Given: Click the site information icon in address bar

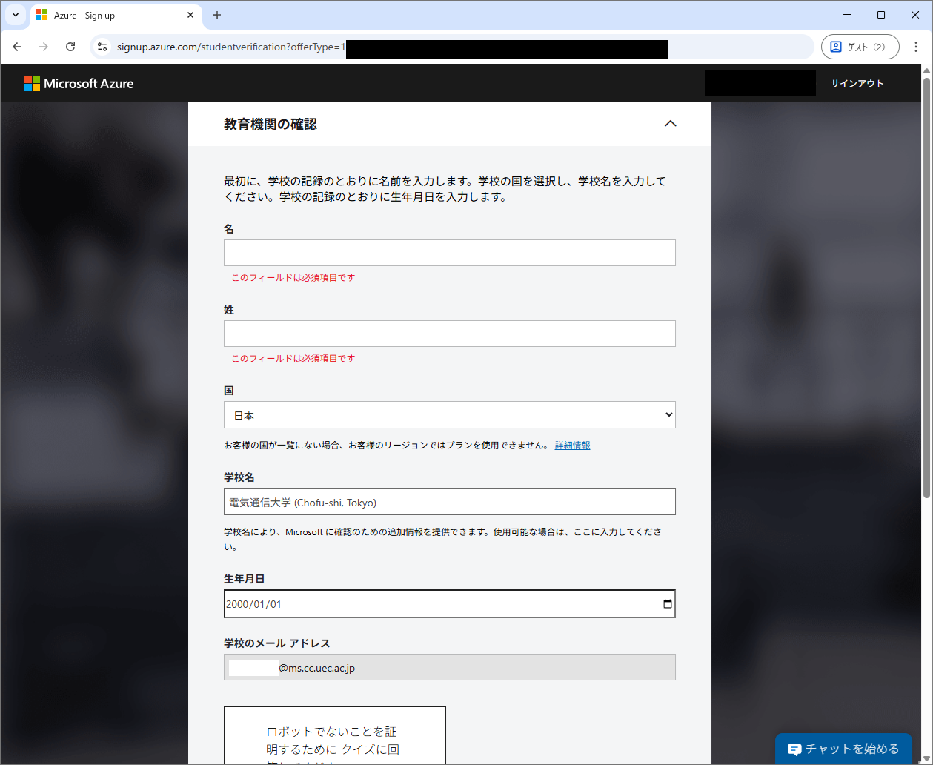Looking at the screenshot, I should click(x=102, y=47).
